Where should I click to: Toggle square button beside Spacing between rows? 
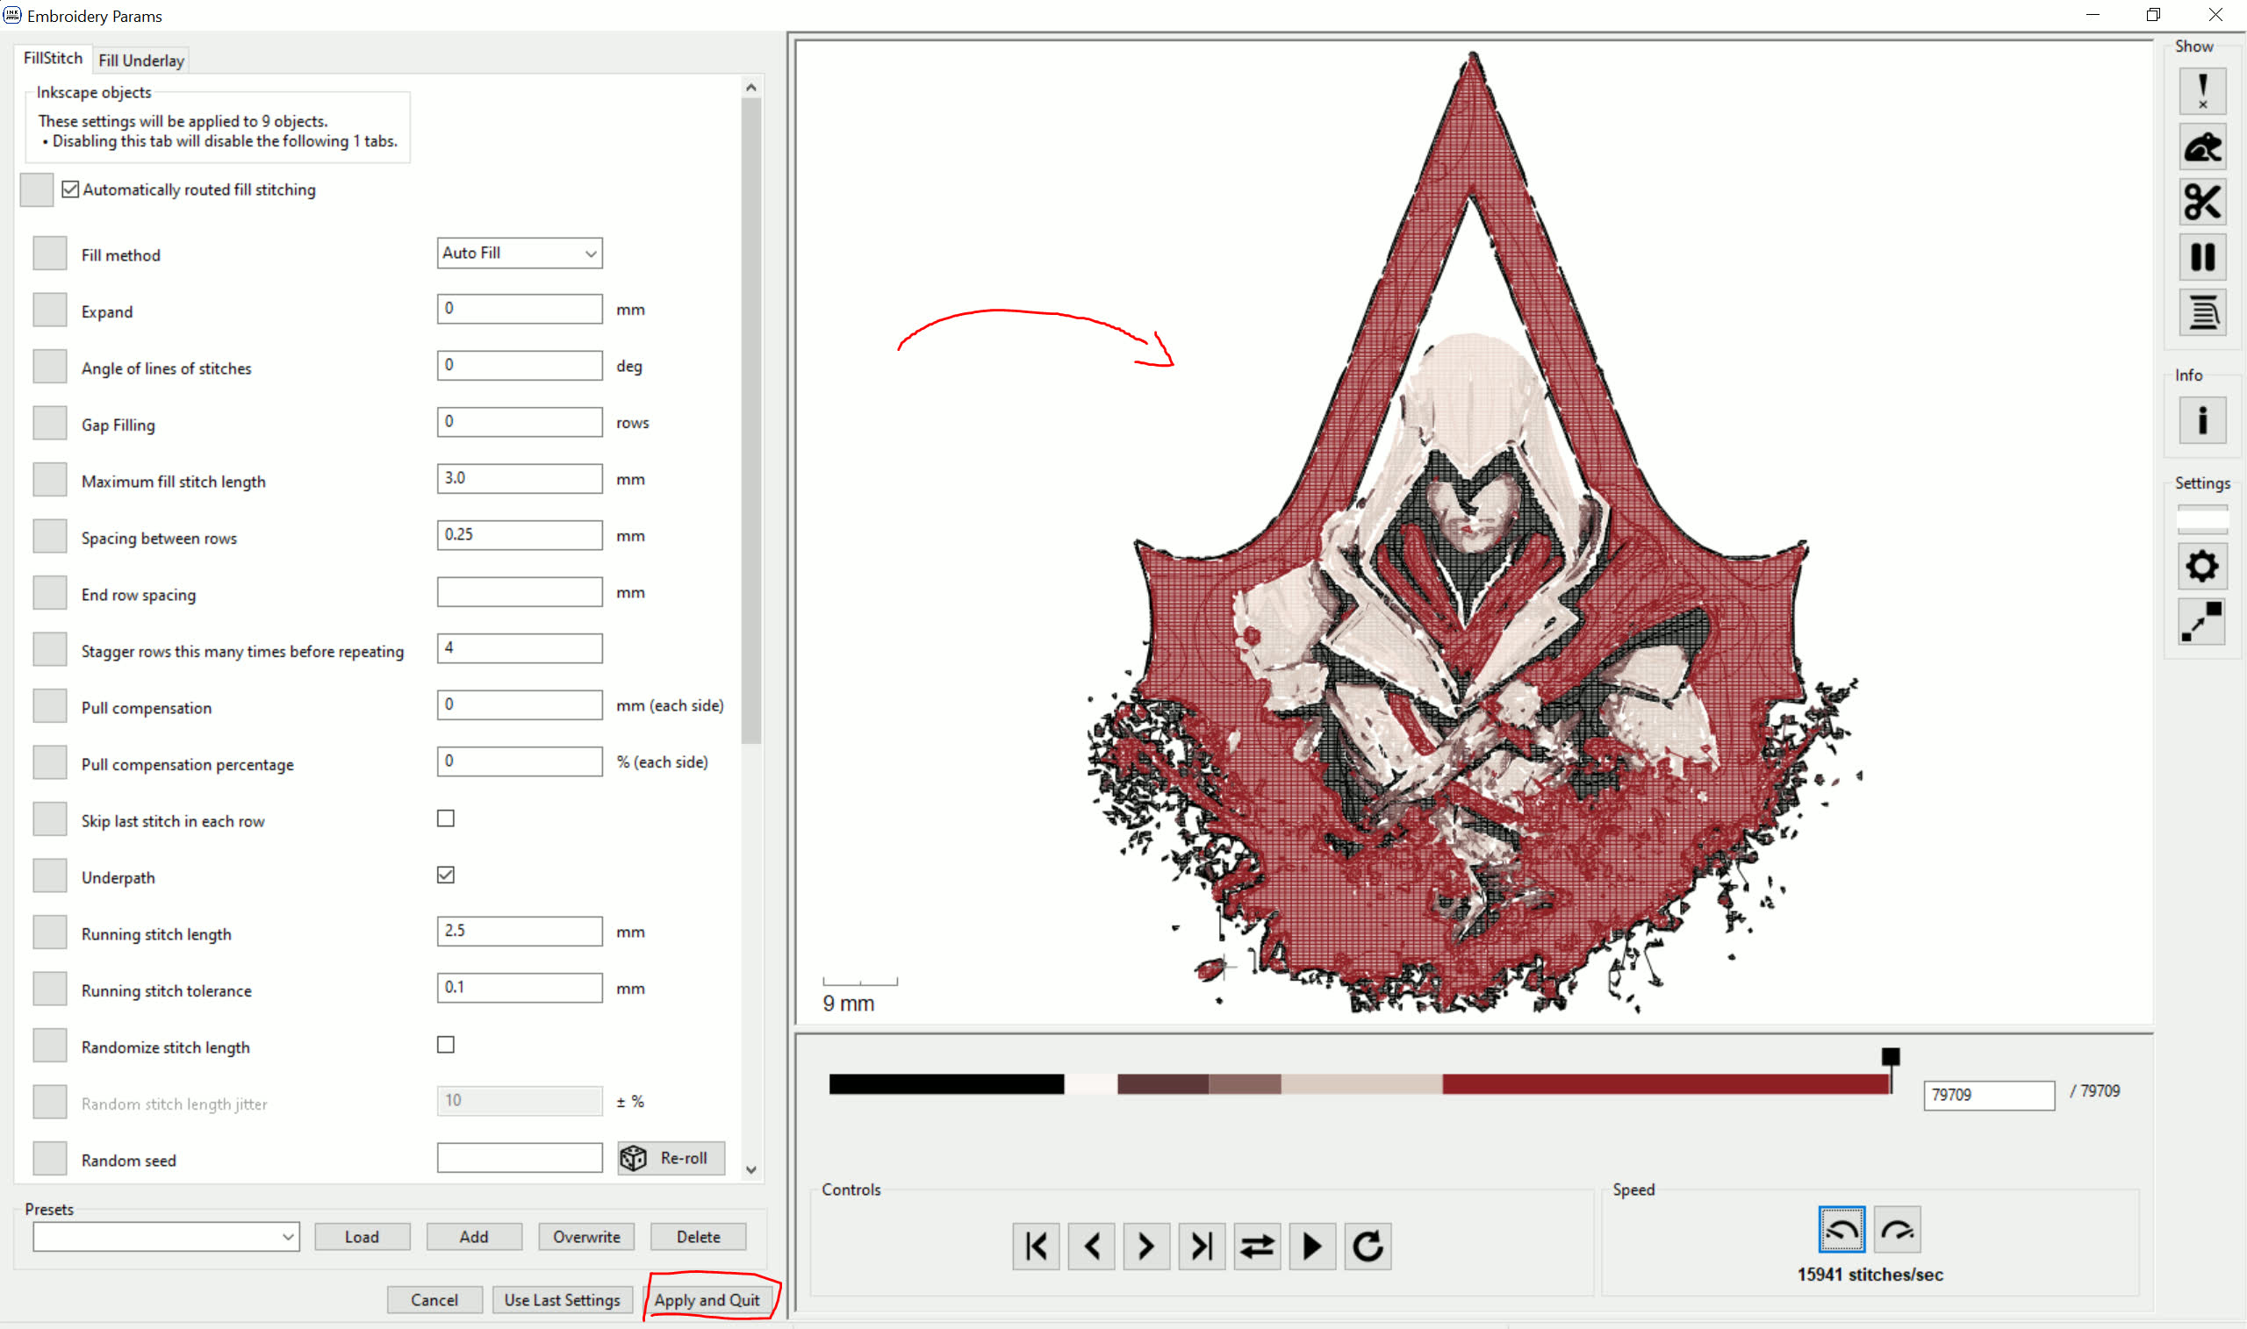click(50, 537)
